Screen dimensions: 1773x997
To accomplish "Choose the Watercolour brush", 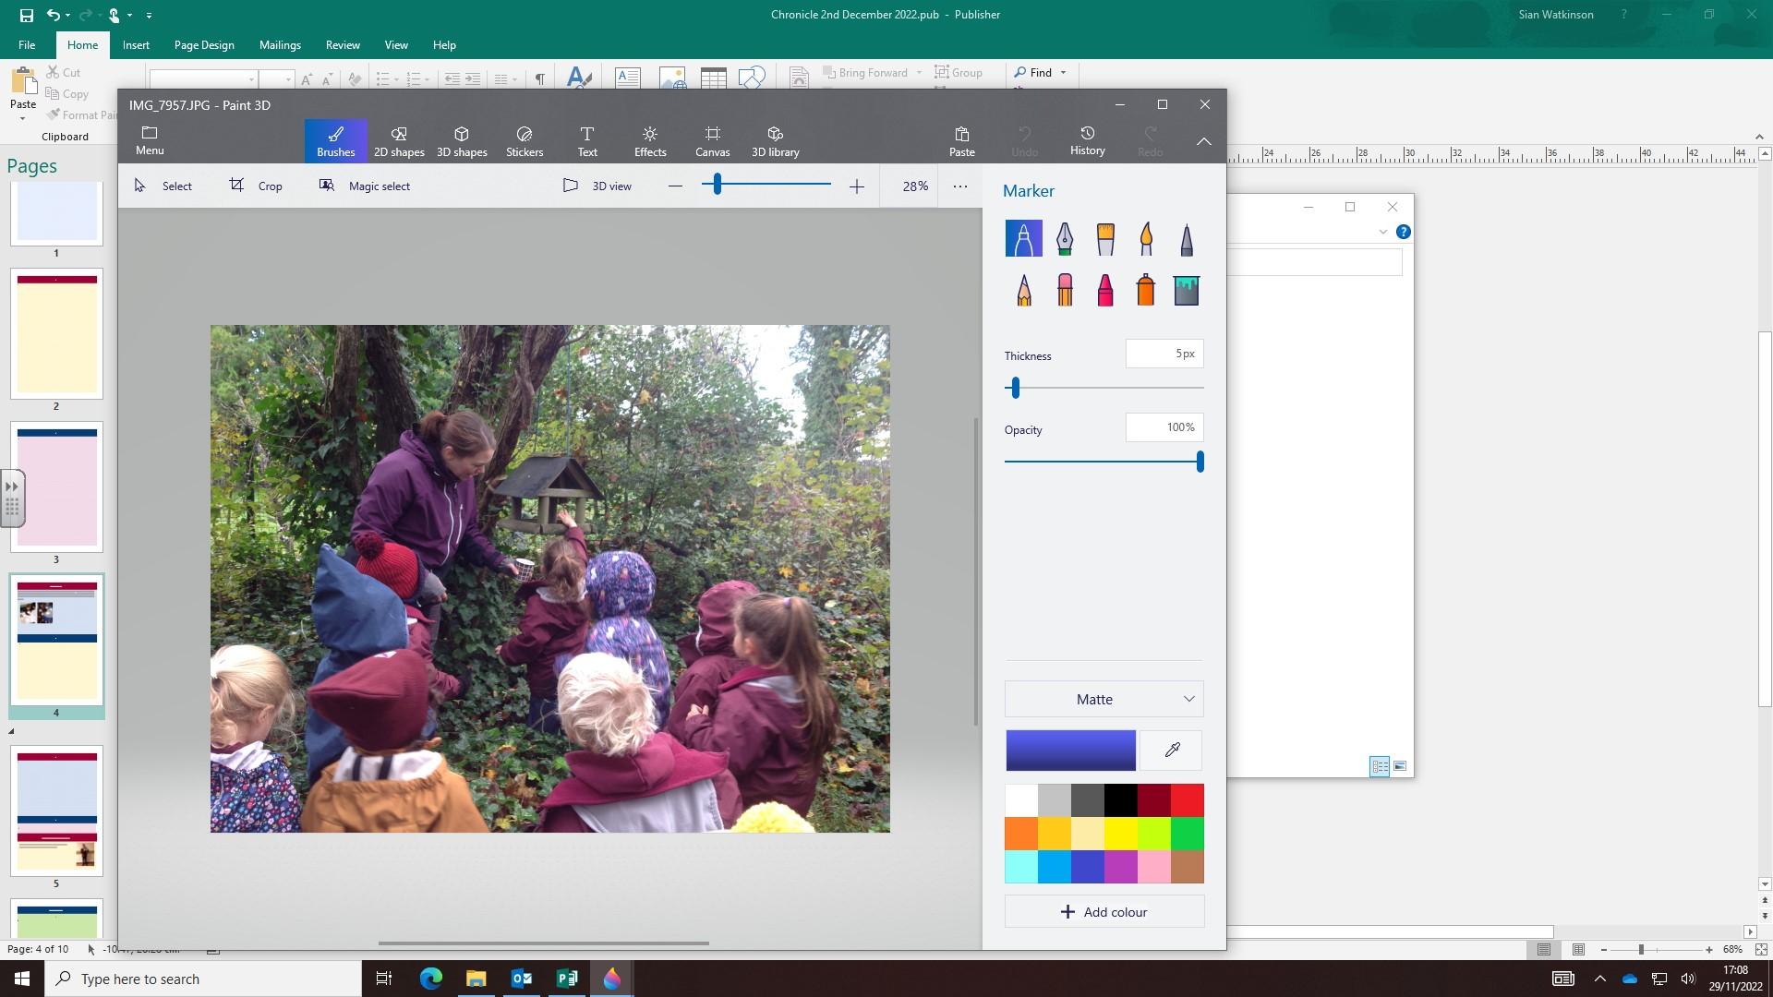I will pyautogui.click(x=1146, y=238).
